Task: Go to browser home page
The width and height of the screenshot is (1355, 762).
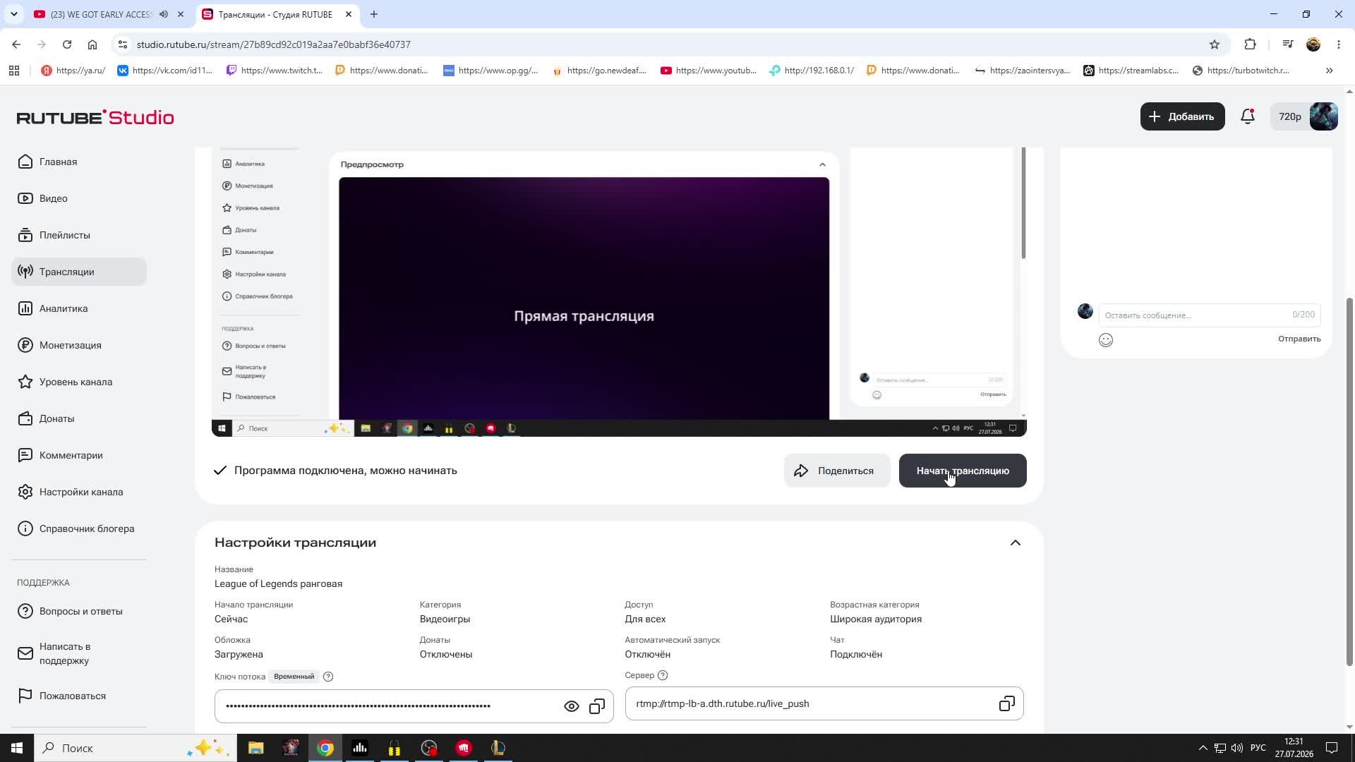Action: pos(92,44)
